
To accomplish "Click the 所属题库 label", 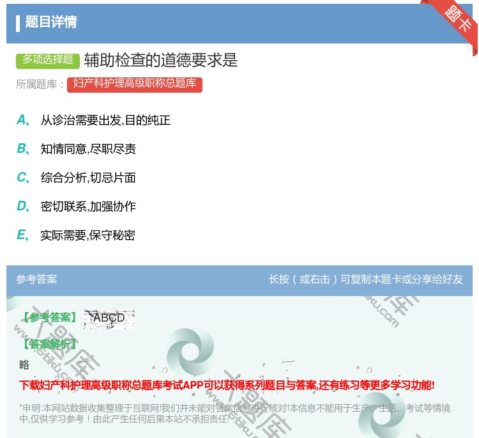I will pos(40,84).
